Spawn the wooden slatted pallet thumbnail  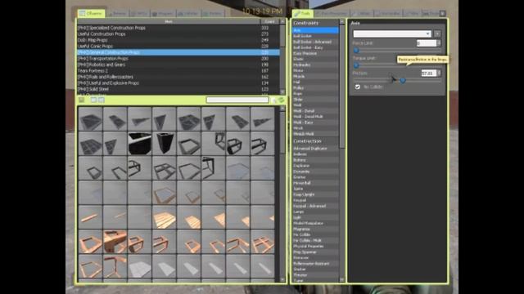[x=164, y=217]
